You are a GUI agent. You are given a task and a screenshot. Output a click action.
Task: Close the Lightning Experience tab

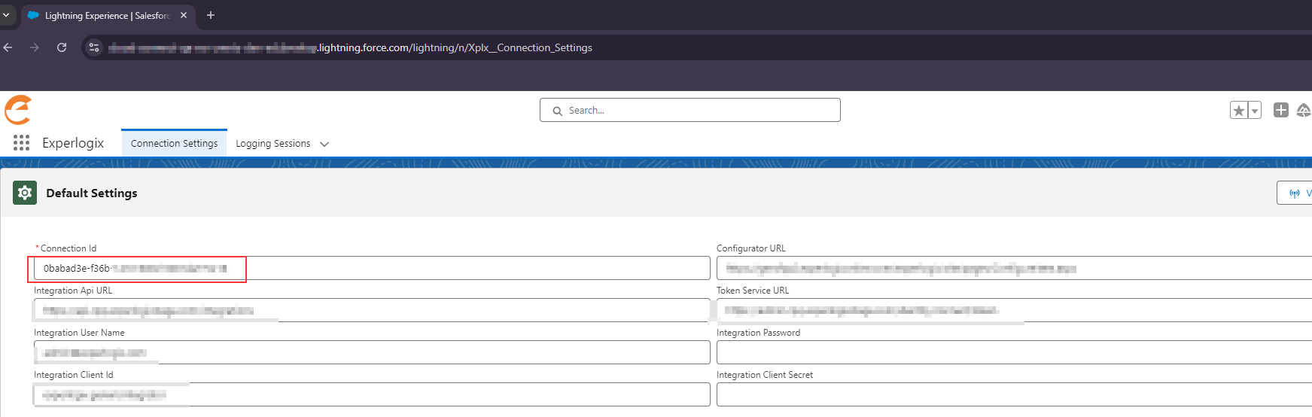click(184, 15)
